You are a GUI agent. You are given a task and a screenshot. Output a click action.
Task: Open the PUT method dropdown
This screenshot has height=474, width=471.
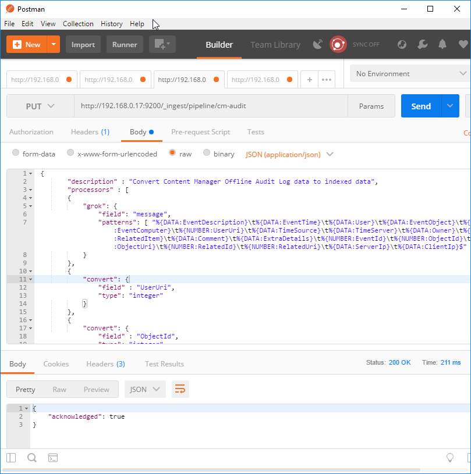40,106
